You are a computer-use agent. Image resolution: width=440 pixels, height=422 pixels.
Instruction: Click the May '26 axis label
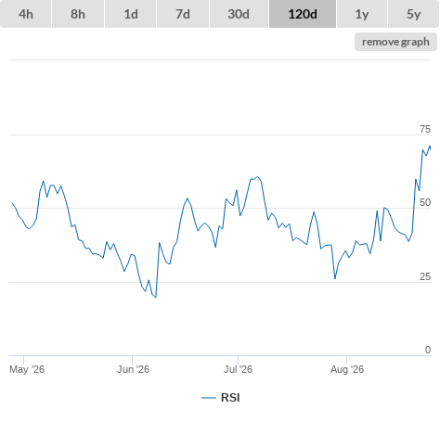tap(27, 369)
